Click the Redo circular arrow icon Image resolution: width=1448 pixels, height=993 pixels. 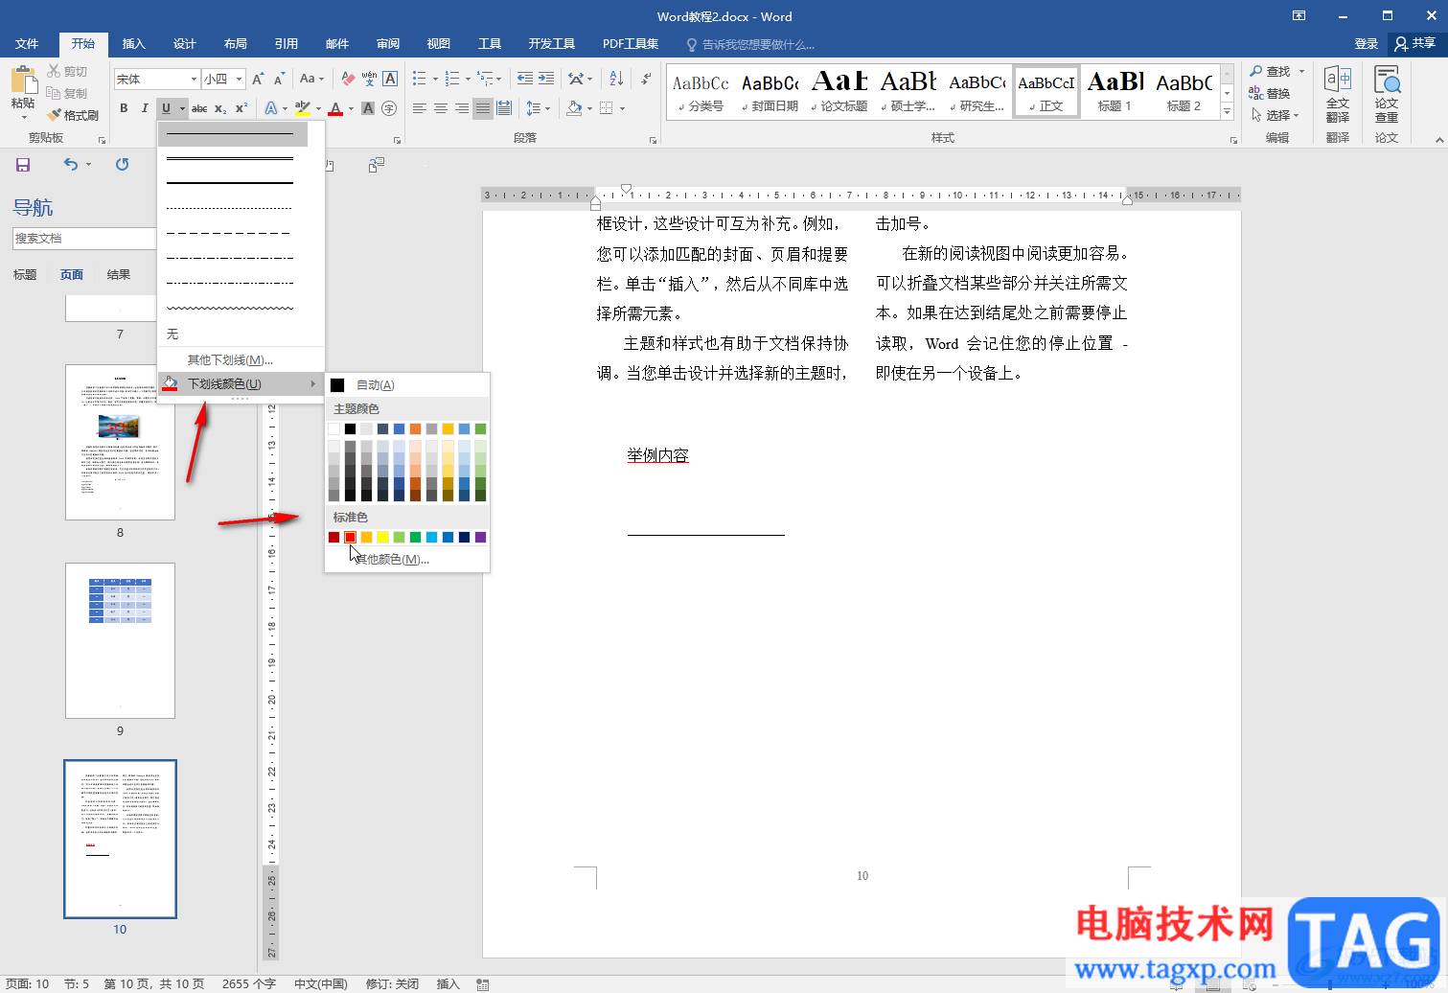pyautogui.click(x=122, y=165)
